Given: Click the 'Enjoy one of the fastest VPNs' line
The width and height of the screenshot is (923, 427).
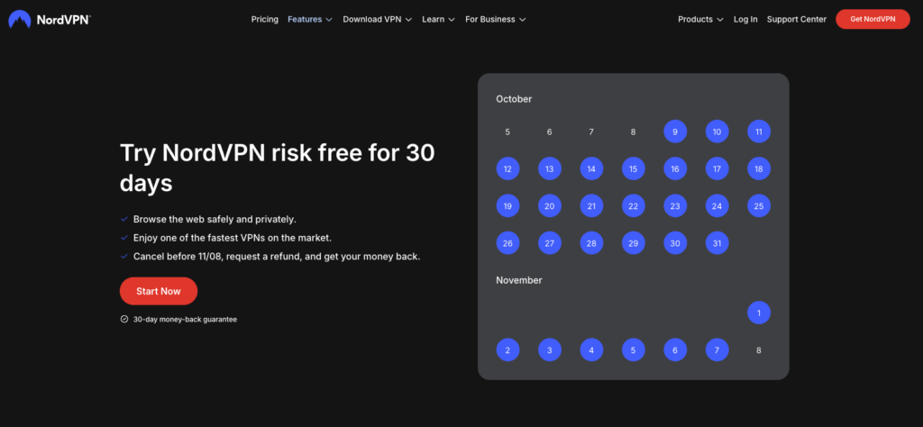Looking at the screenshot, I should 233,238.
